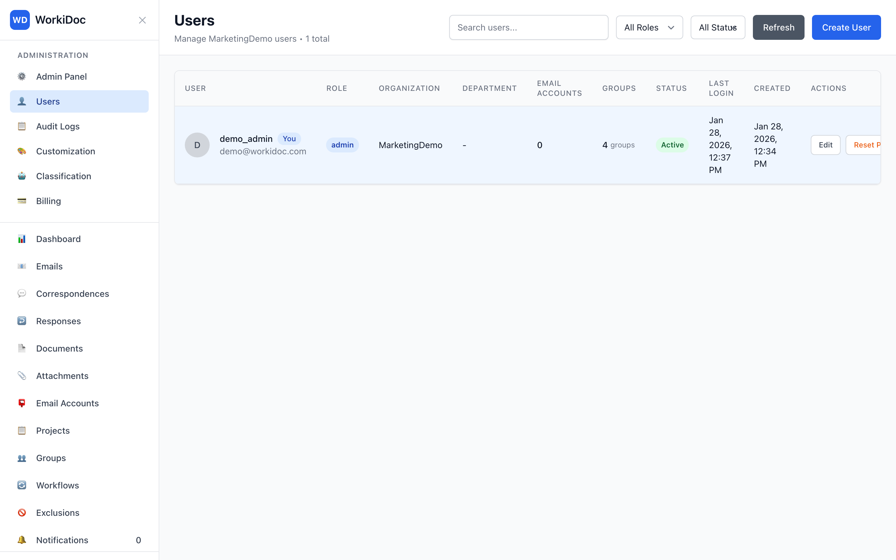This screenshot has height=560, width=896.
Task: Click the Customization palette icon
Action: 22,151
